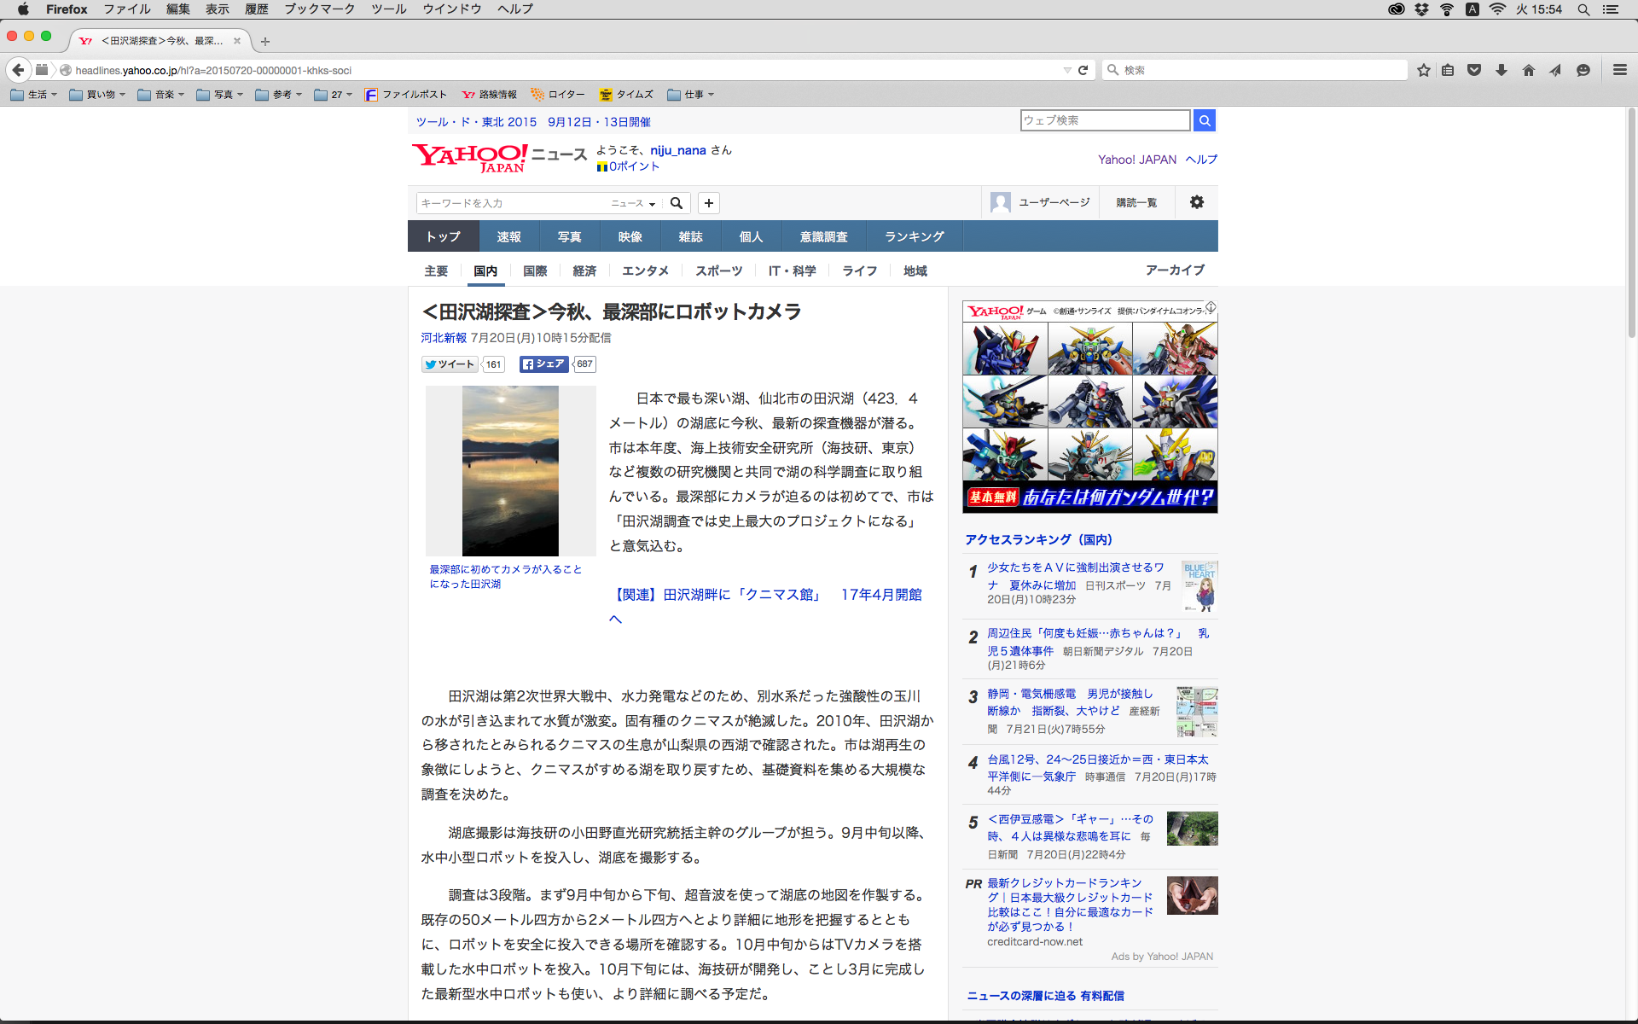
Task: Click the Facebook シェア button
Action: pos(544,364)
